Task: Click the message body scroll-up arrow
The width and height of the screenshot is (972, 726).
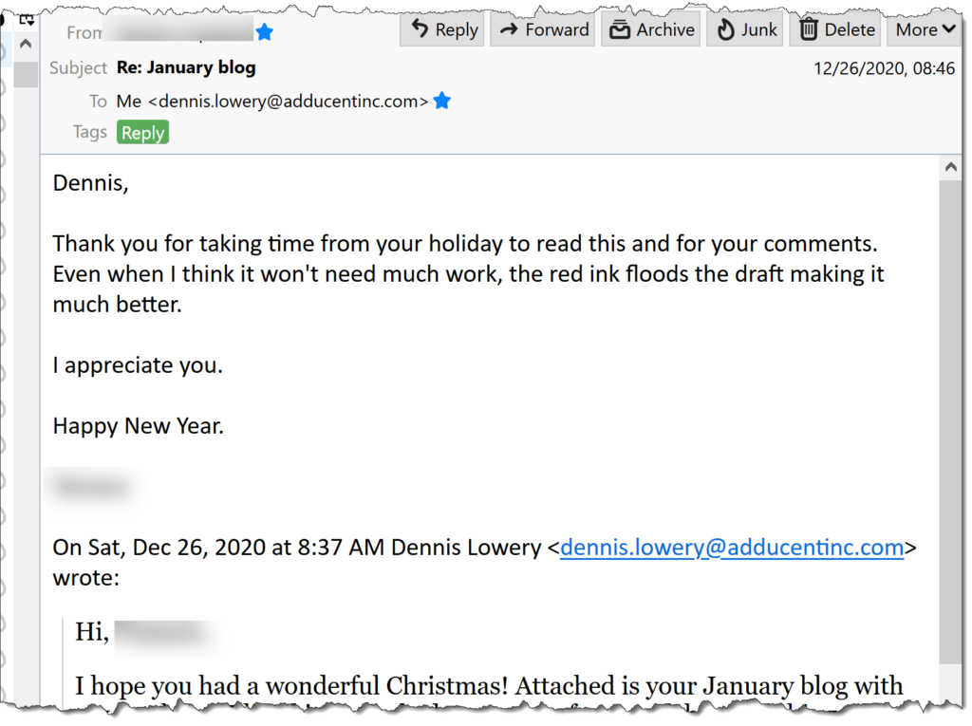Action: (x=950, y=167)
